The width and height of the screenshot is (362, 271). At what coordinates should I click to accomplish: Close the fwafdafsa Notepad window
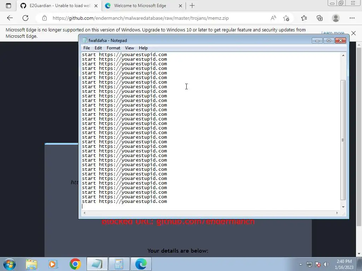pyautogui.click(x=340, y=41)
